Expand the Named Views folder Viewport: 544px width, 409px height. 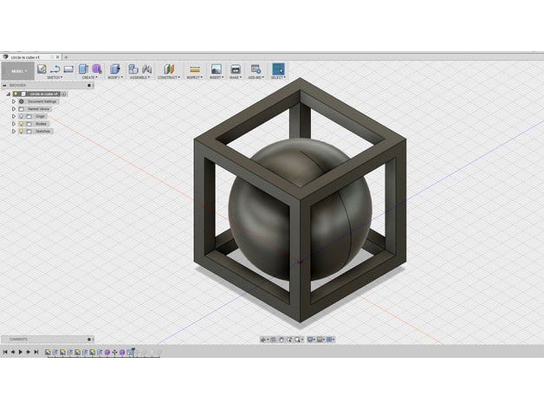13,108
